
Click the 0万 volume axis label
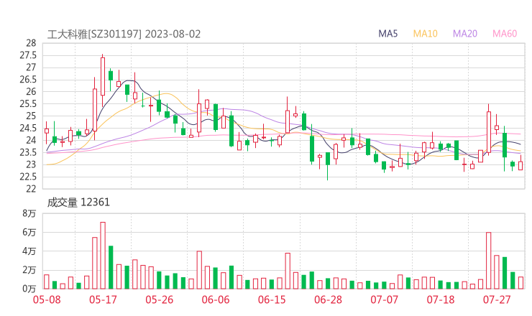(x=29, y=289)
